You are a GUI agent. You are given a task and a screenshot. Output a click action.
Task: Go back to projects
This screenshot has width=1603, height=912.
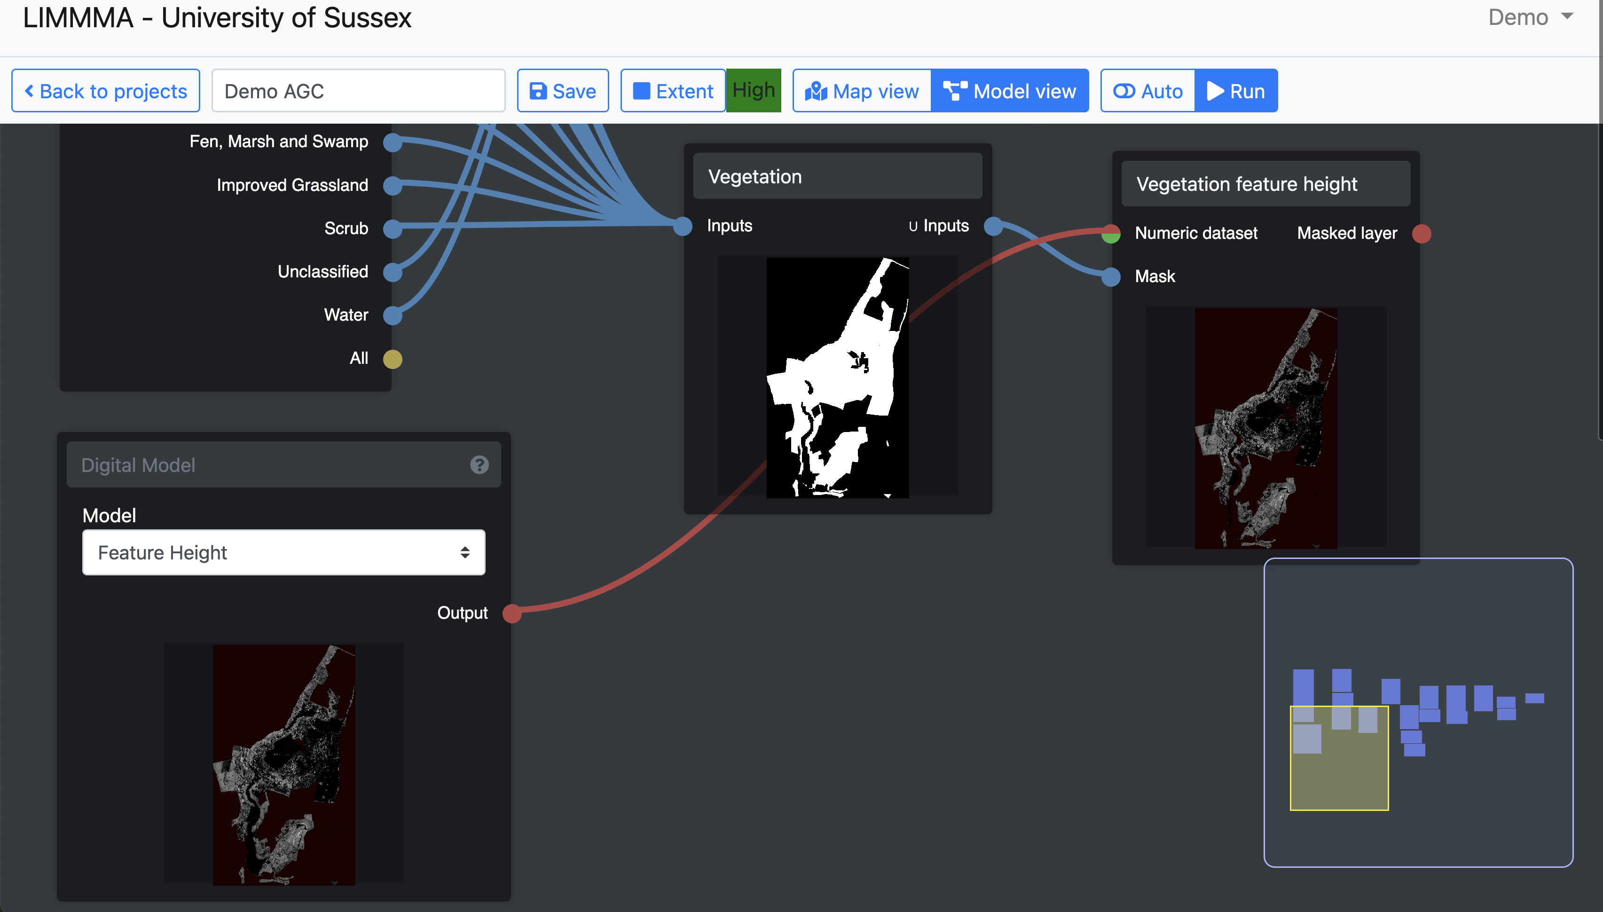pyautogui.click(x=106, y=92)
